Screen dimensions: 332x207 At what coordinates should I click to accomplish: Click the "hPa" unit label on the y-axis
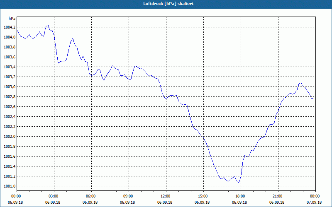coord(12,18)
